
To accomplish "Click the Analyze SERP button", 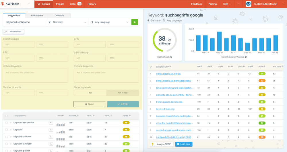I will pyautogui.click(x=162, y=144).
